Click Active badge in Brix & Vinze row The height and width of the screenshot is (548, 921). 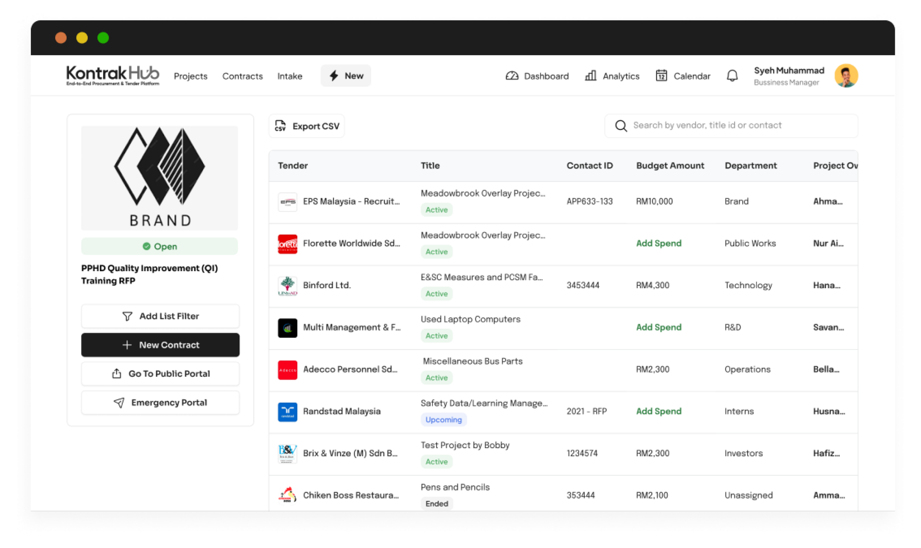(437, 461)
